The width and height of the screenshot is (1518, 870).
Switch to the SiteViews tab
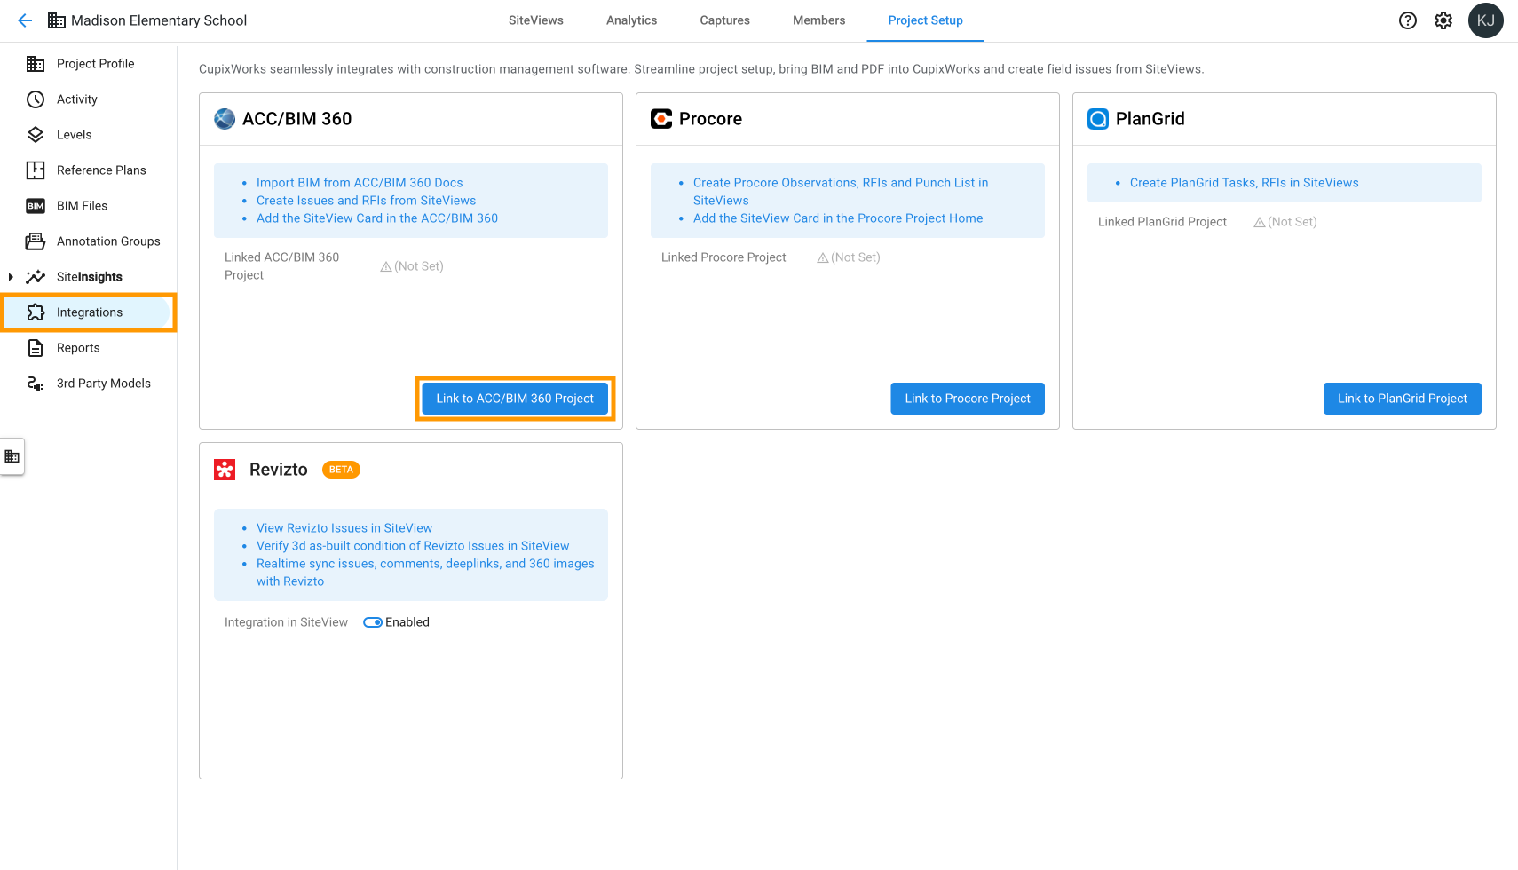pyautogui.click(x=536, y=20)
